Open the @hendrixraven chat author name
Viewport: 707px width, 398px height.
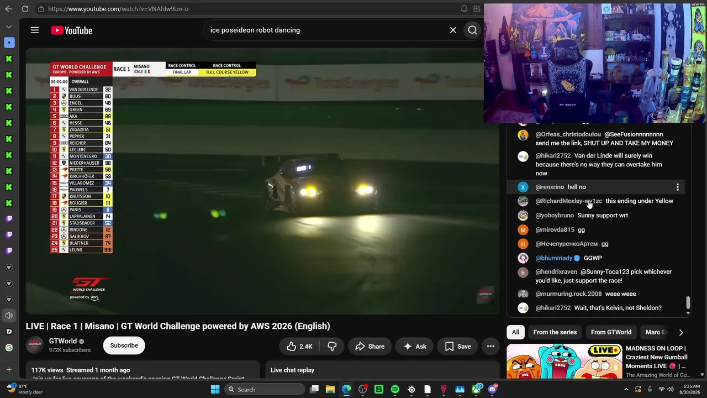pos(556,272)
